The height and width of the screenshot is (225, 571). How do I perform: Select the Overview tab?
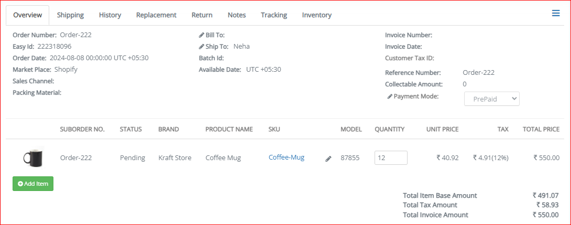(28, 15)
